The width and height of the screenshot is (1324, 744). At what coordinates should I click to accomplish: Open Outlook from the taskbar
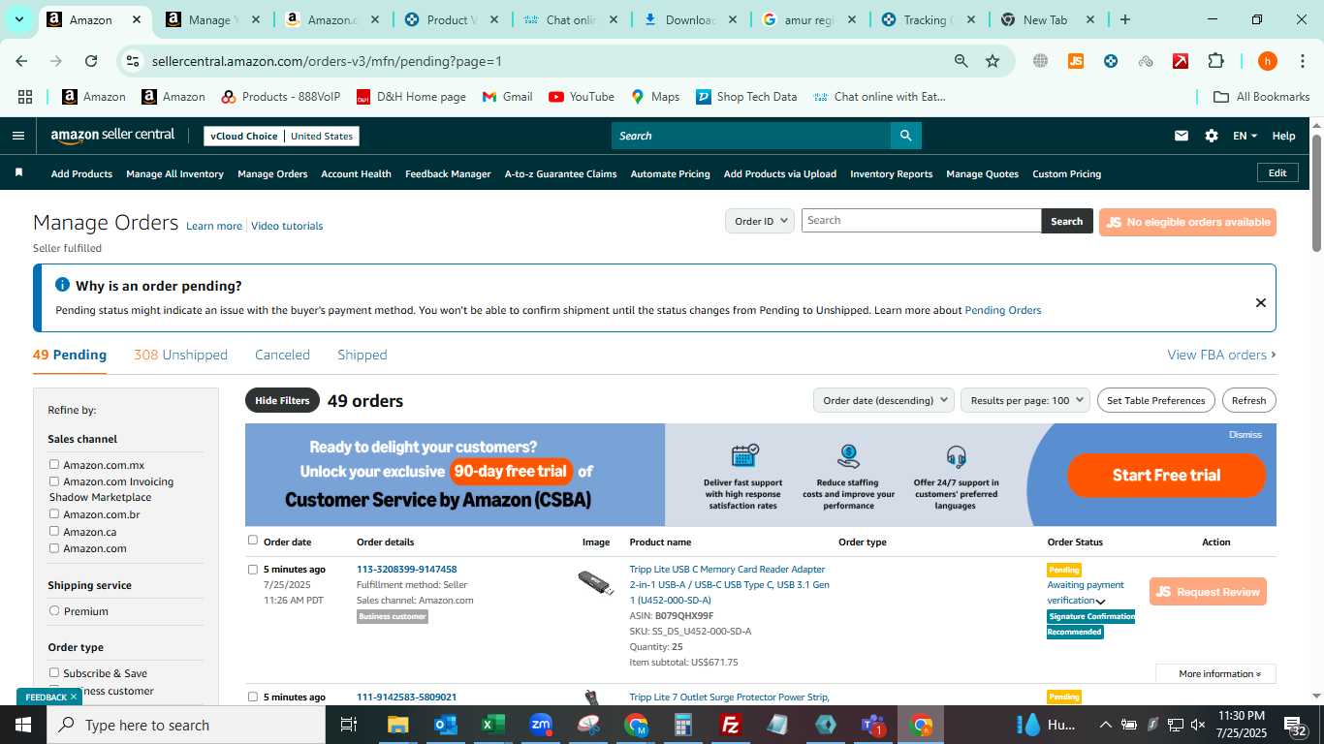coord(446,725)
